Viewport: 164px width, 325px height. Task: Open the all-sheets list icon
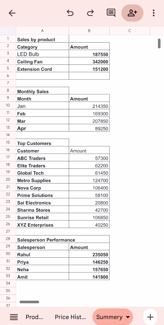pos(14,317)
